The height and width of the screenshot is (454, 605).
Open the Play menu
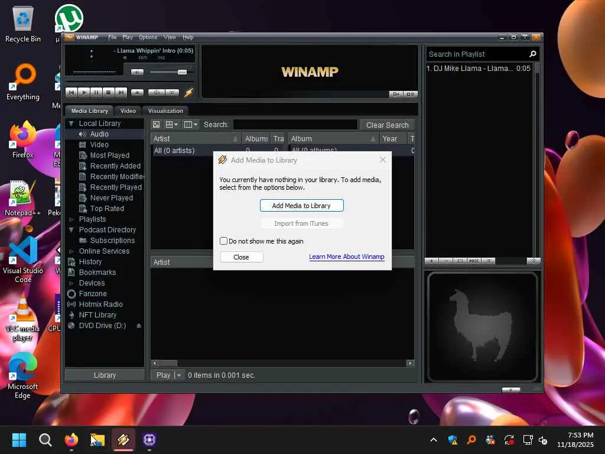pyautogui.click(x=128, y=37)
